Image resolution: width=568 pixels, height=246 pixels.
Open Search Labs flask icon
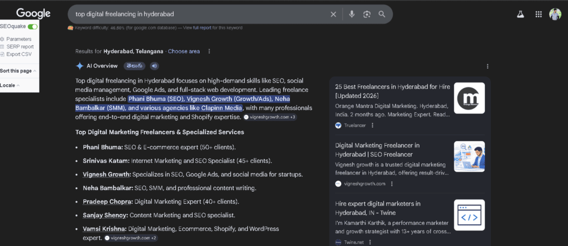coord(520,14)
